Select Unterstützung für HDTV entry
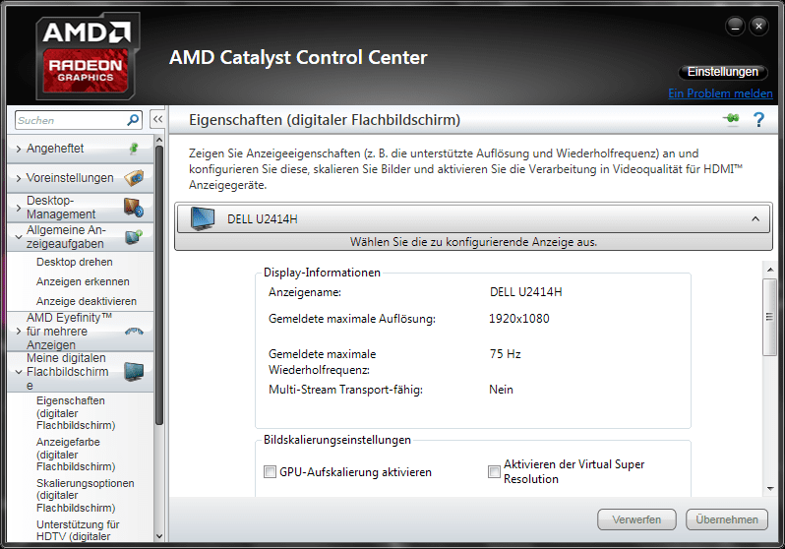 click(x=78, y=530)
